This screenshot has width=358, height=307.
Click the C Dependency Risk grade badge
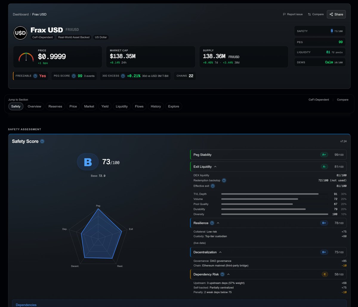(325, 274)
